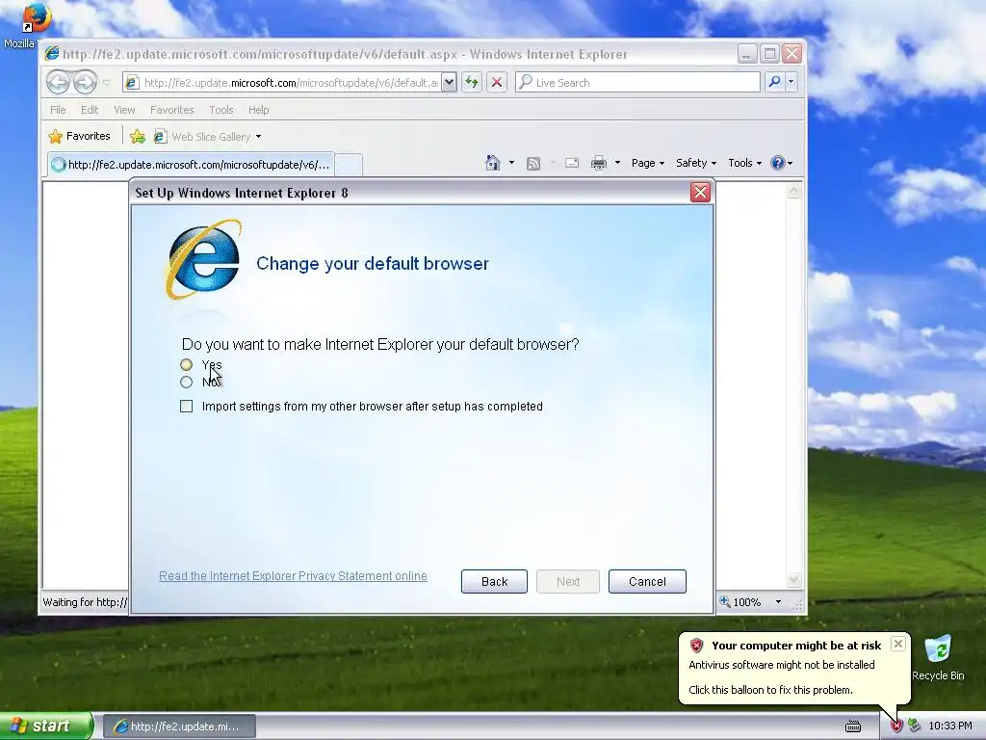Expand the Web Slice Gallery dropdown arrow
This screenshot has height=740, width=986.
point(258,137)
